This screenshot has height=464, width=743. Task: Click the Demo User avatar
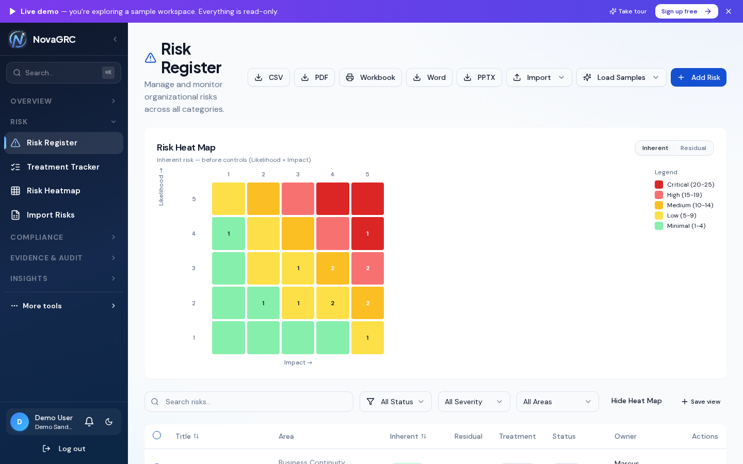coord(20,422)
